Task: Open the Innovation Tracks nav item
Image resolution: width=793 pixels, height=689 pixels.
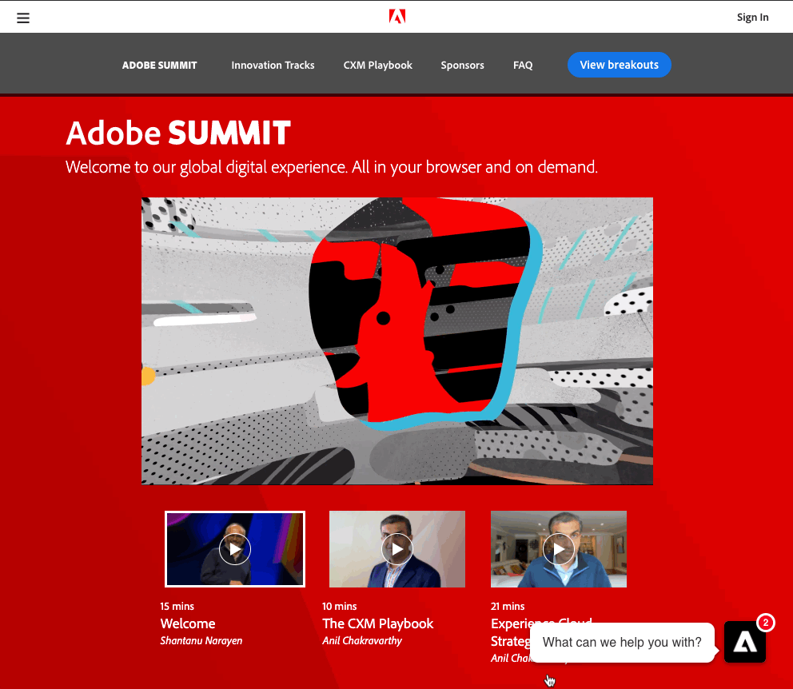Action: pos(273,66)
